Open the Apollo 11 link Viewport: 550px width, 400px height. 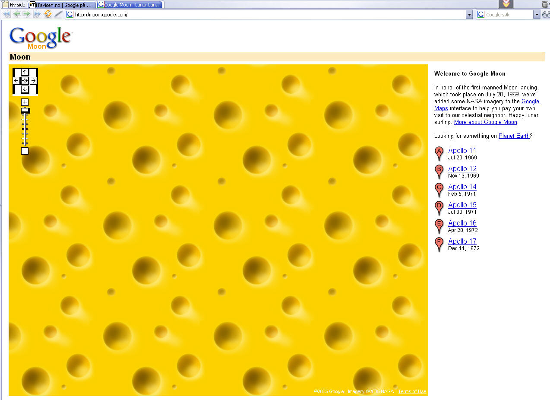[462, 150]
